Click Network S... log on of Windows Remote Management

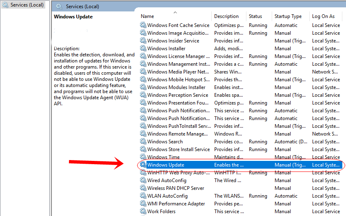(325, 134)
